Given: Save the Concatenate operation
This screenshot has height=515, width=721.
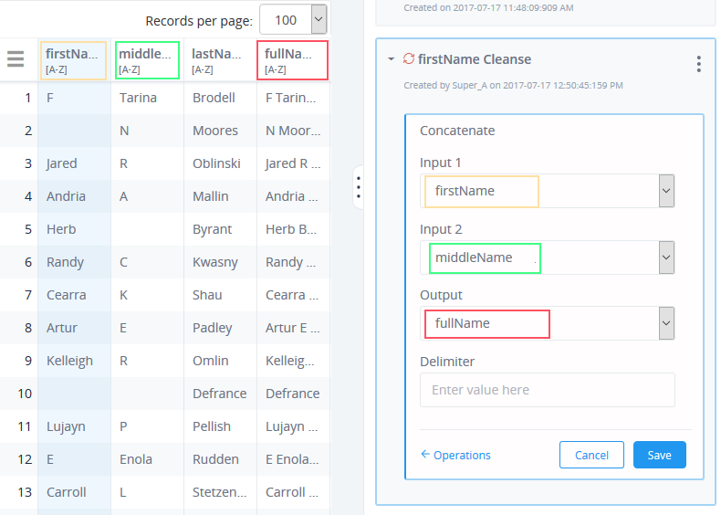Looking at the screenshot, I should pyautogui.click(x=659, y=455).
